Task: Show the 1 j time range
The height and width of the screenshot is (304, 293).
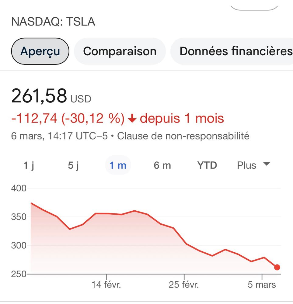Action: [x=29, y=165]
